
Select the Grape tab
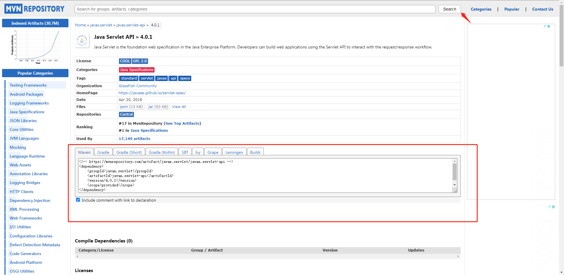coord(213,152)
